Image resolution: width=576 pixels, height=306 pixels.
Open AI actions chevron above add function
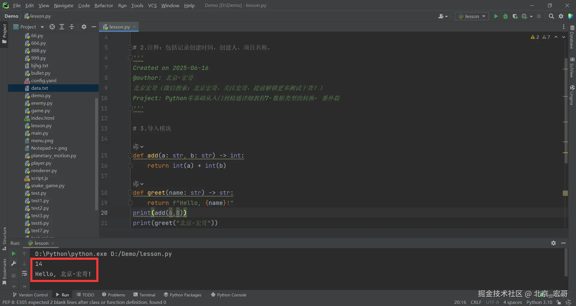[142, 147]
